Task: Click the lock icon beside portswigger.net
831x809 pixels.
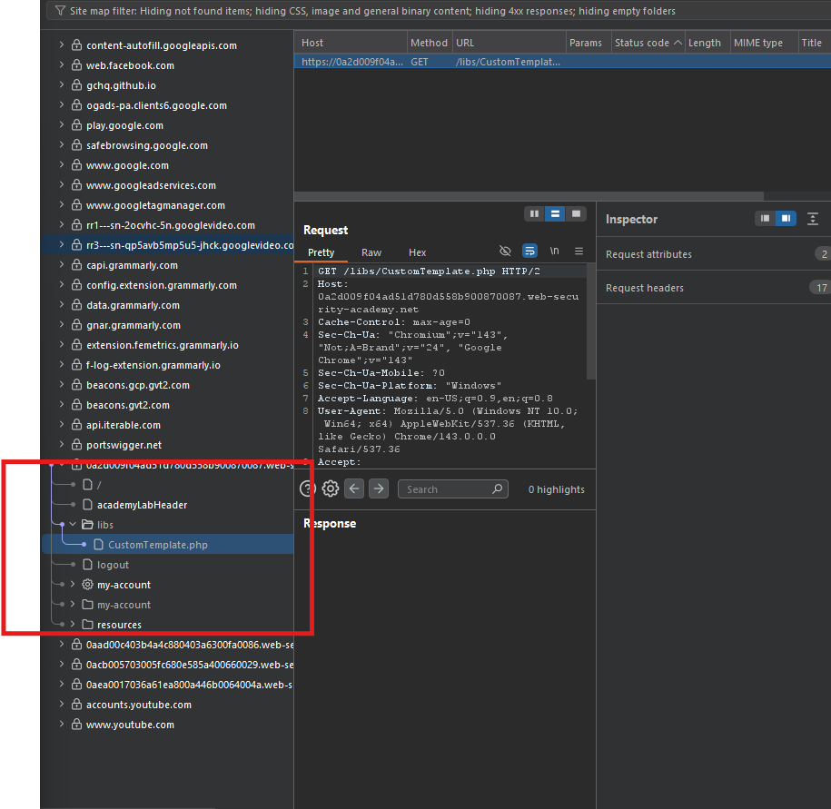Action: coord(77,444)
